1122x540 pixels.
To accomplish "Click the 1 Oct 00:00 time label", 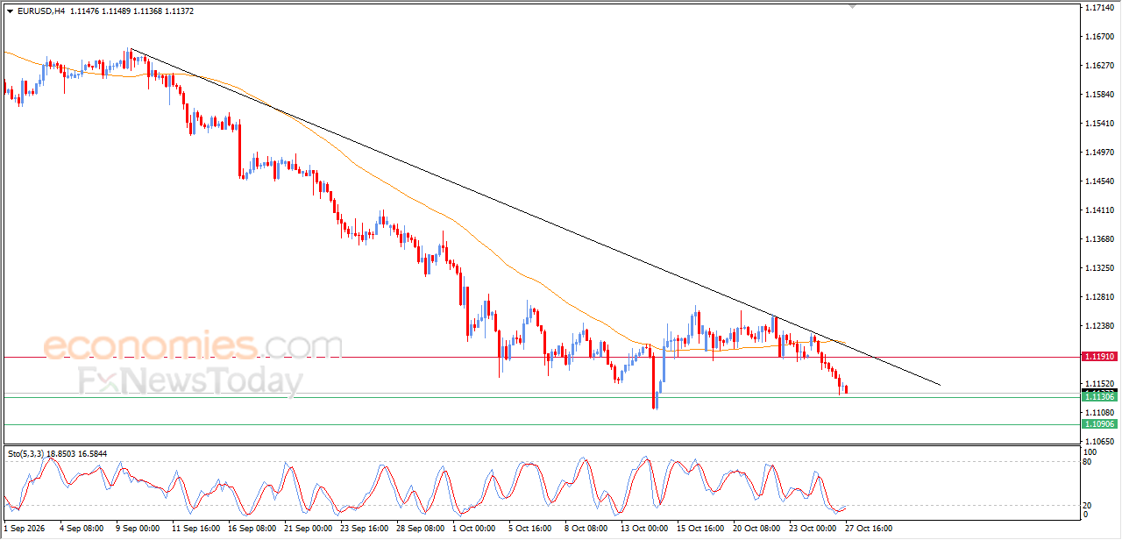I will coord(476,529).
